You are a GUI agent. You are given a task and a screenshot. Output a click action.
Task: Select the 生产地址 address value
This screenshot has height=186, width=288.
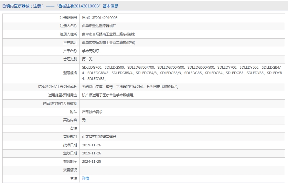(109, 43)
